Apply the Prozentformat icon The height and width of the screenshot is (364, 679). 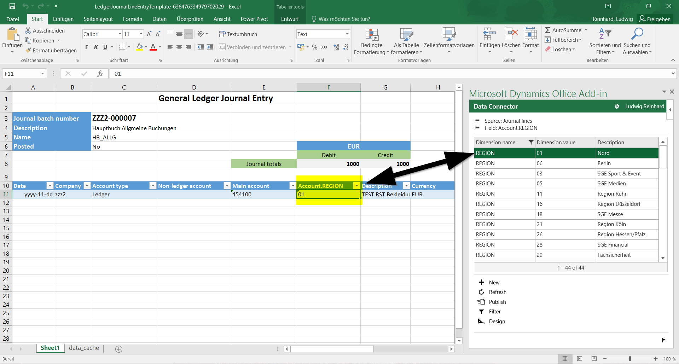click(x=314, y=47)
